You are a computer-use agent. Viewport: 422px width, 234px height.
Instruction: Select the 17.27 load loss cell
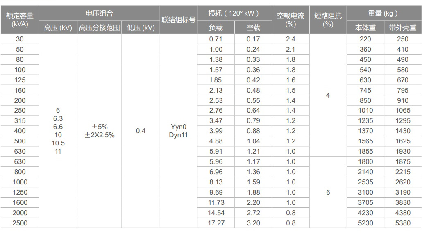[216, 223]
